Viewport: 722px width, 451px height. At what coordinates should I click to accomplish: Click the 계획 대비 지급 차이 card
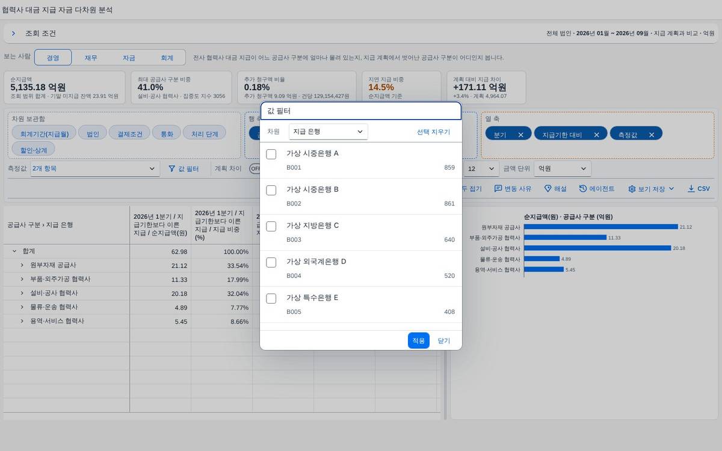pyautogui.click(x=486, y=87)
